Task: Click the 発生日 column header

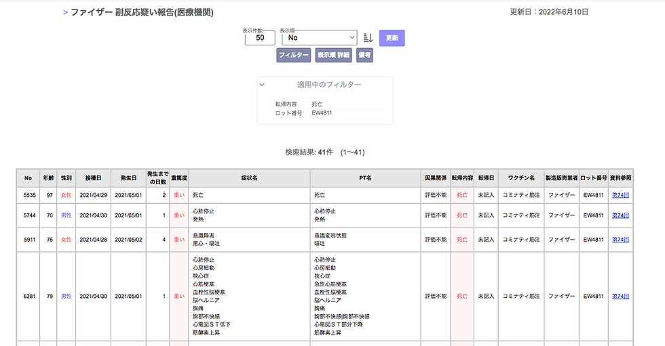Action: (x=128, y=178)
